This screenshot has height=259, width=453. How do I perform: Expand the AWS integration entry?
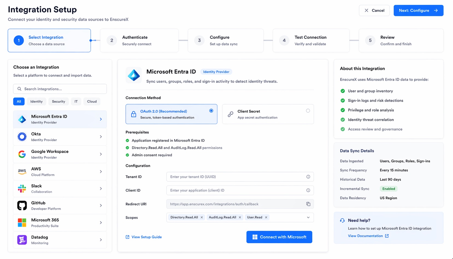(101, 172)
